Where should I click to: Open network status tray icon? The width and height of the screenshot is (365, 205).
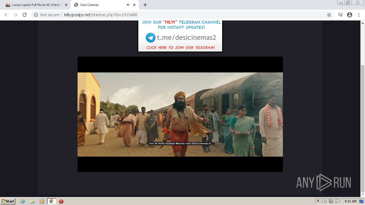pos(331,201)
